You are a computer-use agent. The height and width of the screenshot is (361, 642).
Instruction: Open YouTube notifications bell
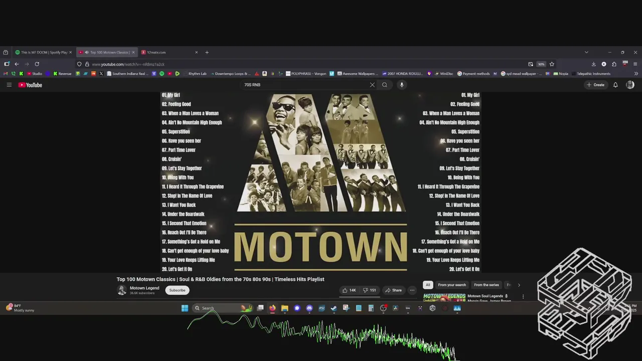615,85
